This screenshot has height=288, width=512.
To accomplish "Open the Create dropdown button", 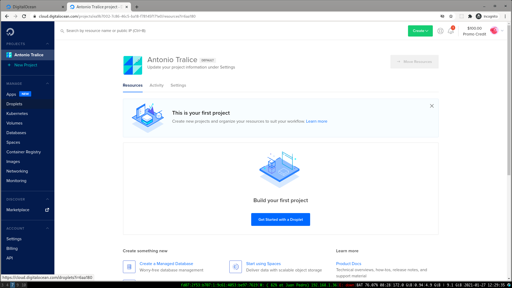I will 420,31.
